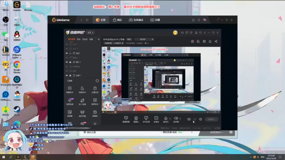Open 虚拟形象 tool
The image size is (285, 160).
pos(82,113)
